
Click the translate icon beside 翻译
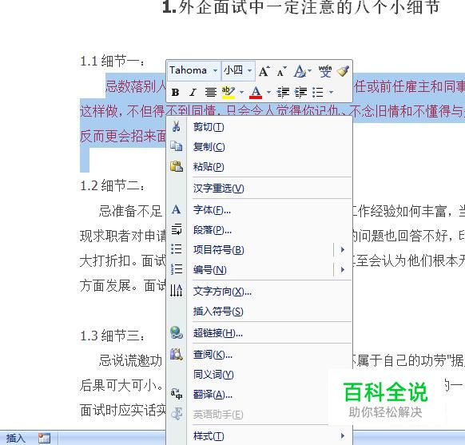tap(176, 394)
